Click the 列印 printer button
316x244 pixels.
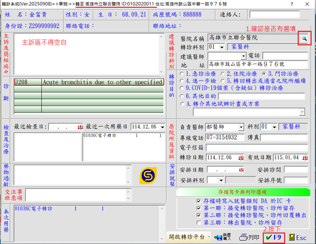pyautogui.click(x=251, y=237)
